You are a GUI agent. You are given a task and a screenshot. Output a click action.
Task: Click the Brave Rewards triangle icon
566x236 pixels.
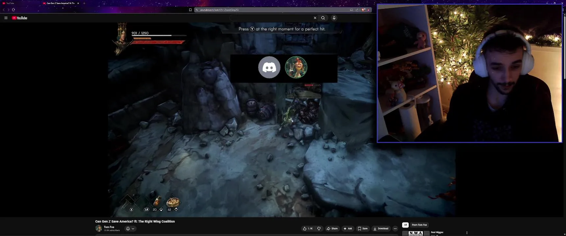coord(369,10)
